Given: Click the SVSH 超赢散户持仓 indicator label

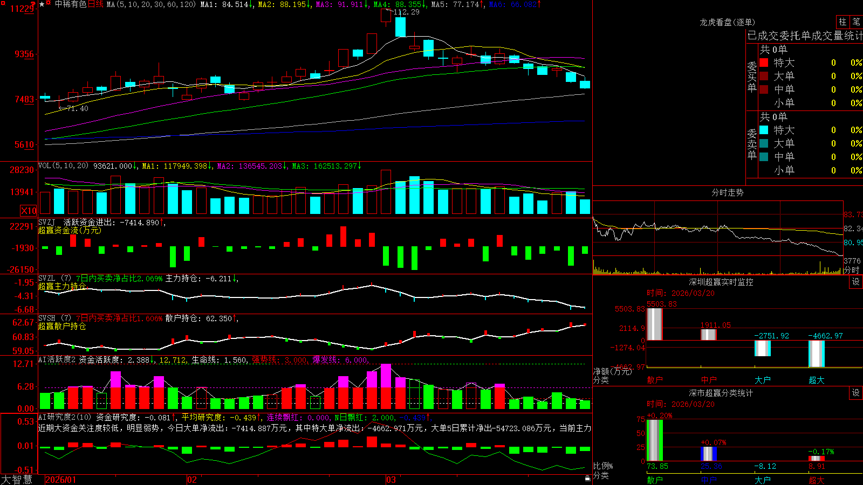Looking at the screenshot, I should pos(62,326).
